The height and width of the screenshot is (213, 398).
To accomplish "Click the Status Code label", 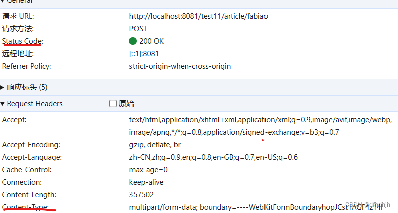I will pos(23,41).
